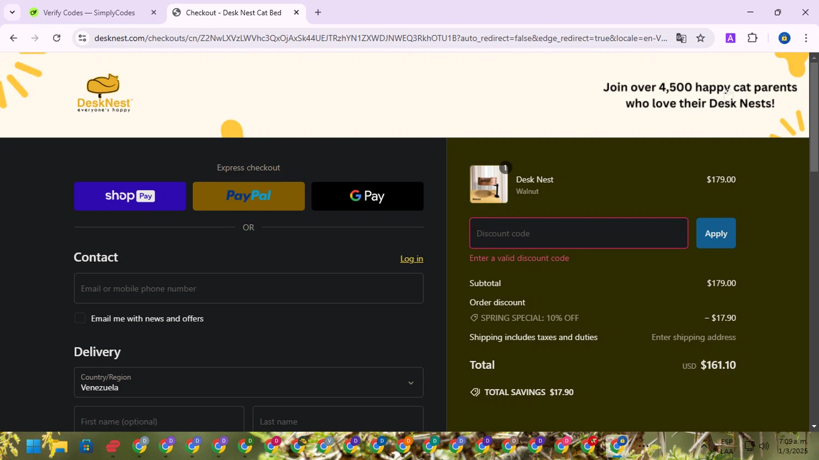819x460 pixels.
Task: Click the Discount code field
Action: click(579, 233)
